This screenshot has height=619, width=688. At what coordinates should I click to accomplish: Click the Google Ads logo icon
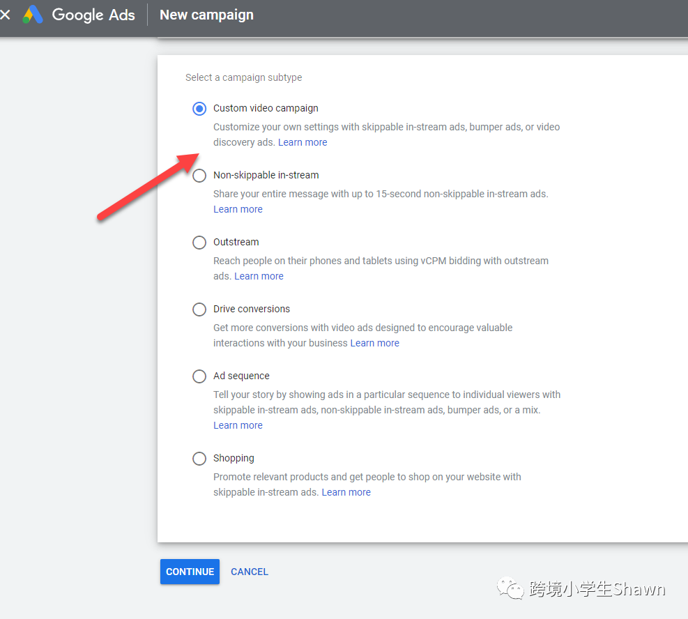(33, 15)
